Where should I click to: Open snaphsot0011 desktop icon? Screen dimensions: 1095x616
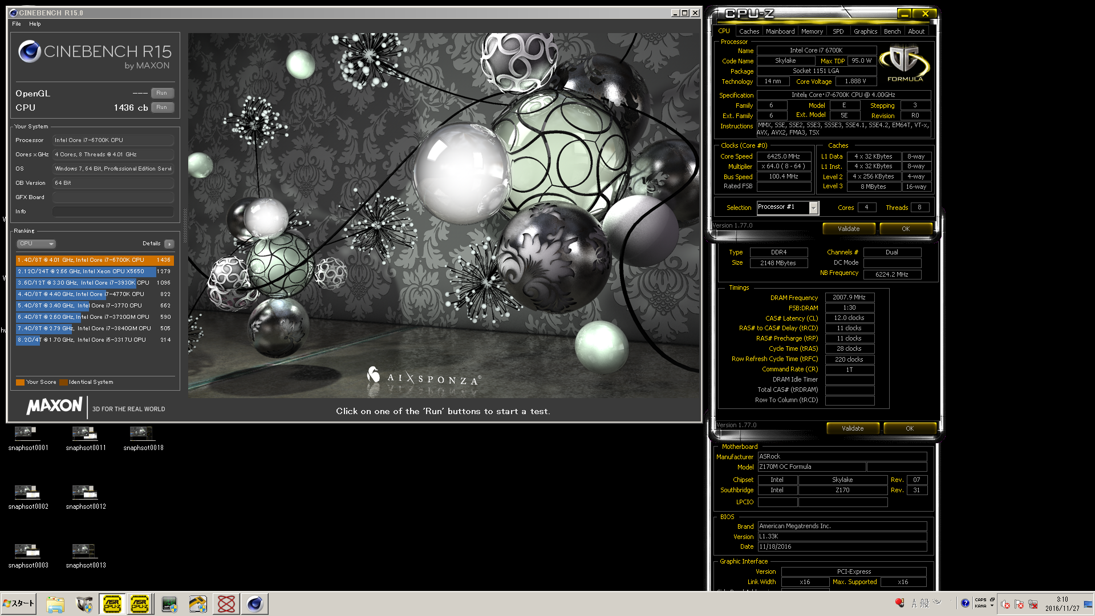86,439
